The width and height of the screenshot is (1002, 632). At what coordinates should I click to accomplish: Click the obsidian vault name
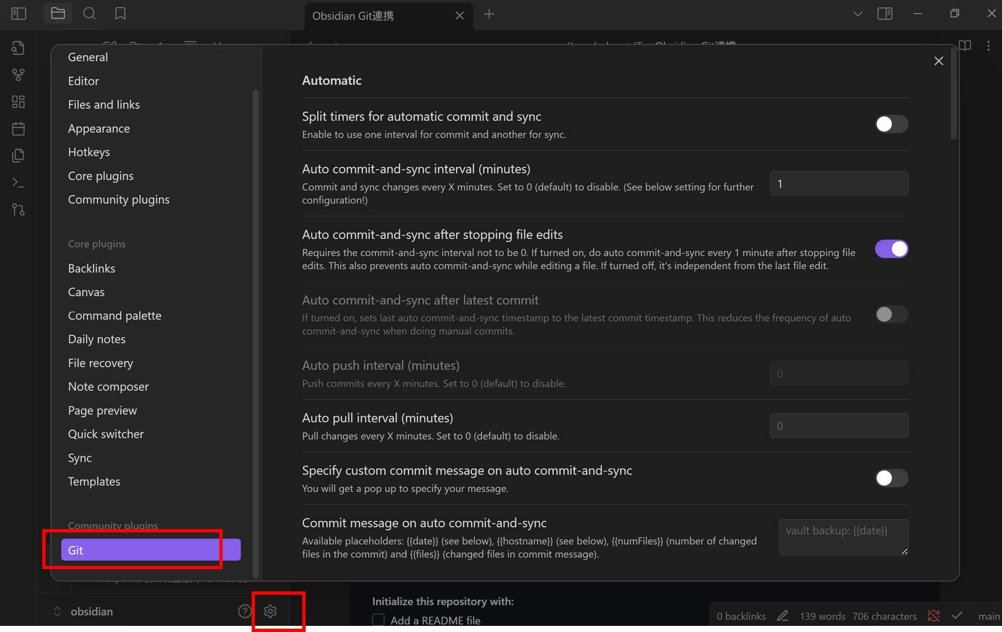tap(92, 611)
